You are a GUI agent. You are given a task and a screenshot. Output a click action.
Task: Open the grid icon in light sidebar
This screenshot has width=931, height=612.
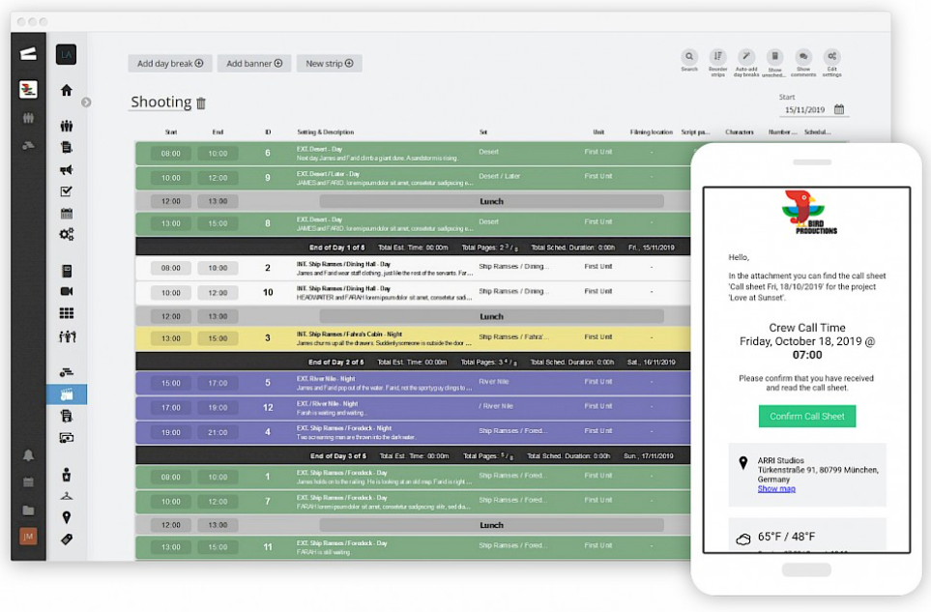point(67,313)
